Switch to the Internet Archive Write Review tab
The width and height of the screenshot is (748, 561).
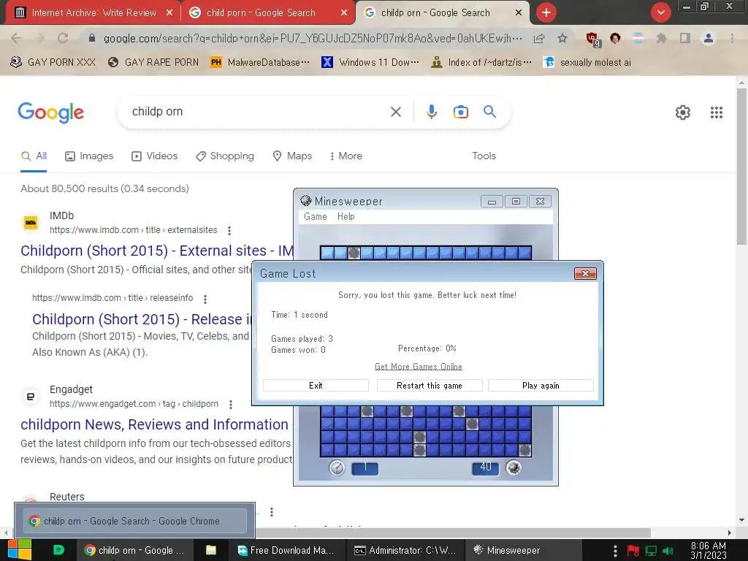(x=93, y=12)
